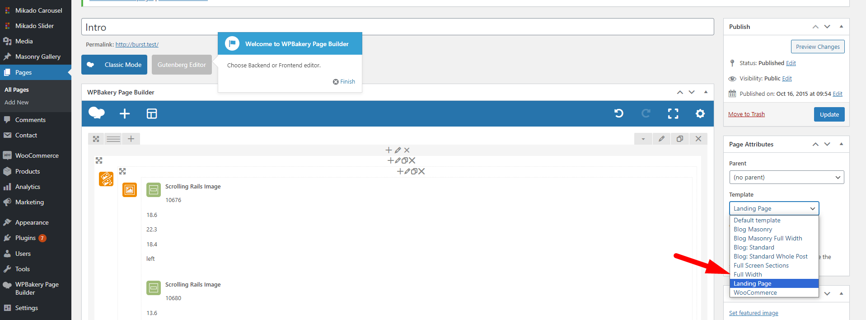Edit the Oct 16, 2015 publish date
866x320 pixels.
pos(838,94)
